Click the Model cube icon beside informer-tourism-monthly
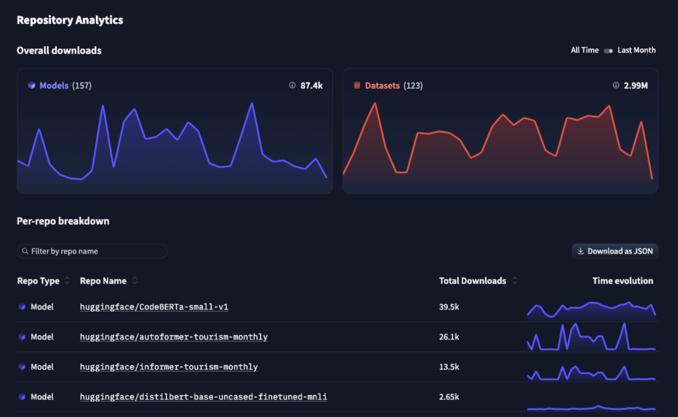Image resolution: width=678 pixels, height=417 pixels. [22, 366]
